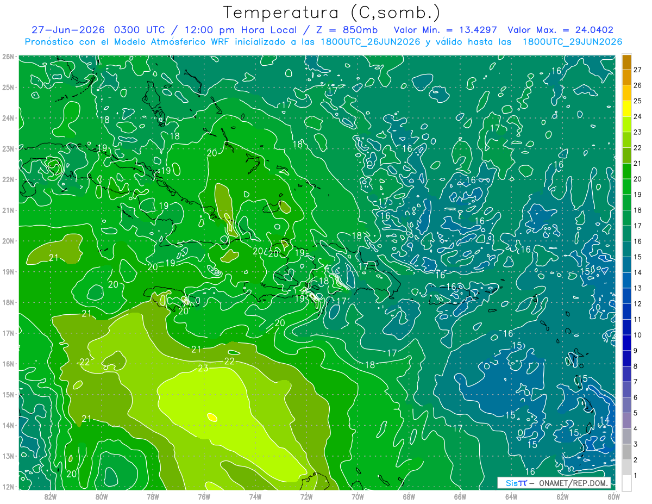Pick the topmost orange-brown swatch in the color bar

[626, 62]
